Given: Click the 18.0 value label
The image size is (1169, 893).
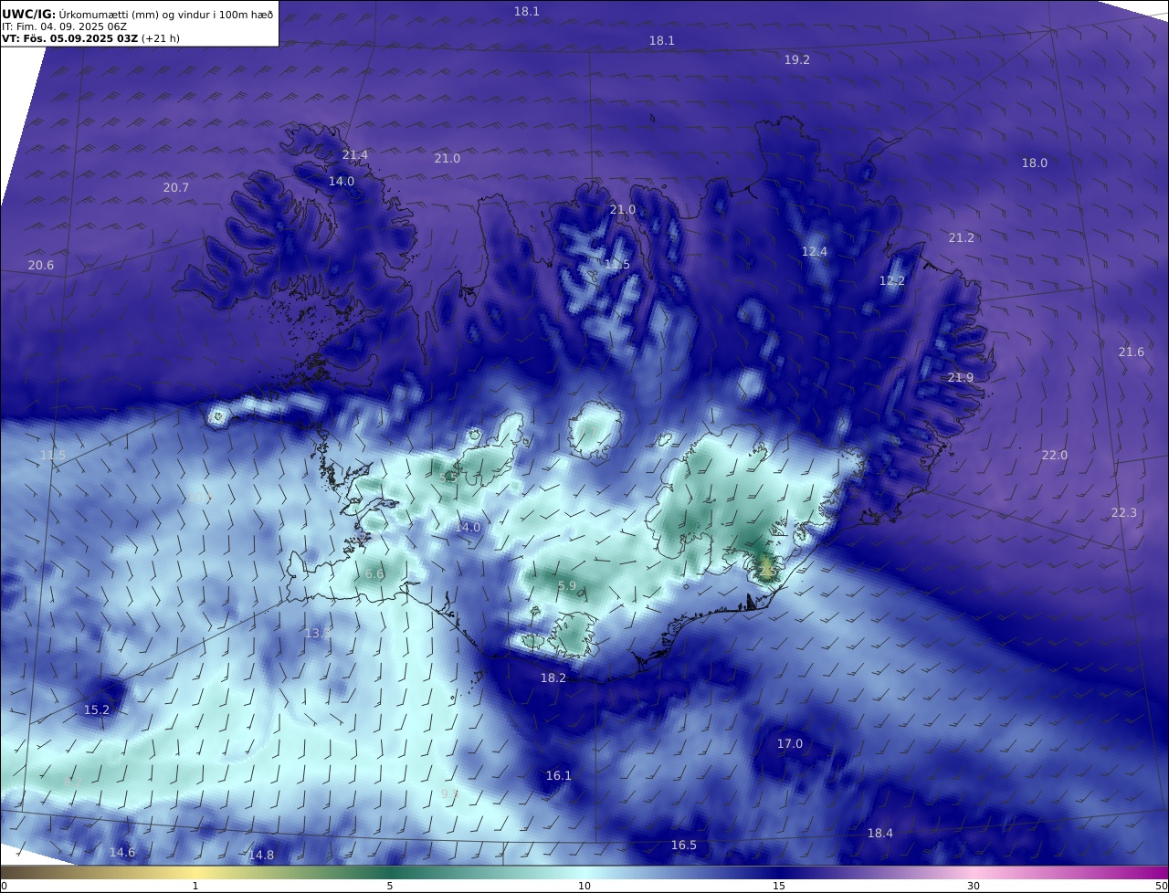Looking at the screenshot, I should click(x=1035, y=163).
